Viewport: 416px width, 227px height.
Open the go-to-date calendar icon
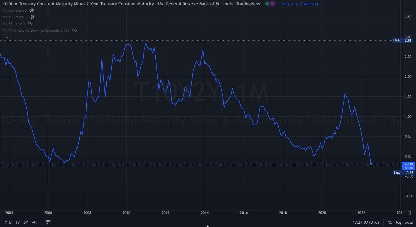[48, 222]
